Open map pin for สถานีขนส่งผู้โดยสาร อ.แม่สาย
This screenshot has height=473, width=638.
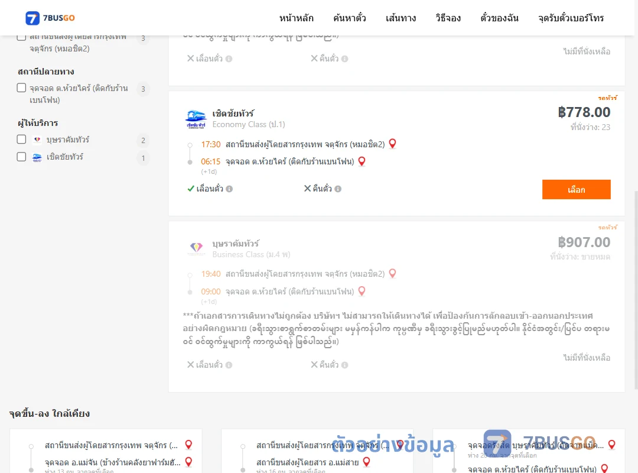pyautogui.click(x=366, y=462)
